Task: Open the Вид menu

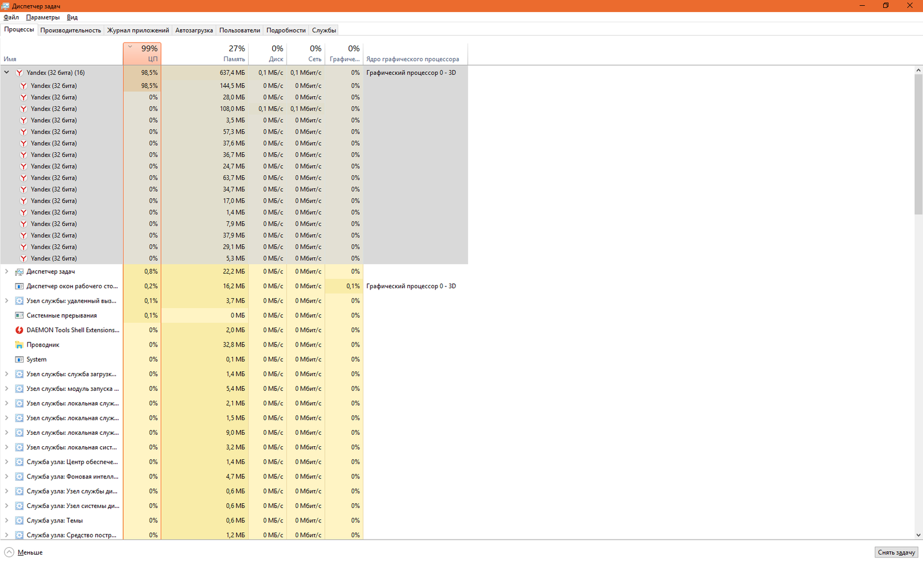Action: pos(72,17)
